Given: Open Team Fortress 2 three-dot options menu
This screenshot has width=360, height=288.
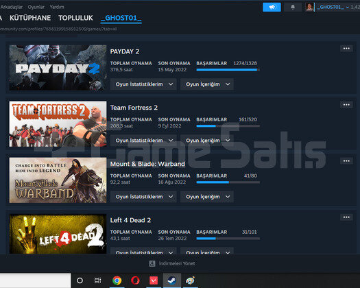Looking at the screenshot, I should [346, 105].
